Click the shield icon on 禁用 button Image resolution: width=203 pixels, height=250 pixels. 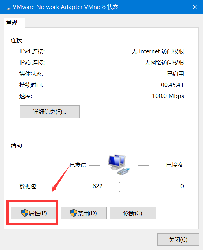74,213
